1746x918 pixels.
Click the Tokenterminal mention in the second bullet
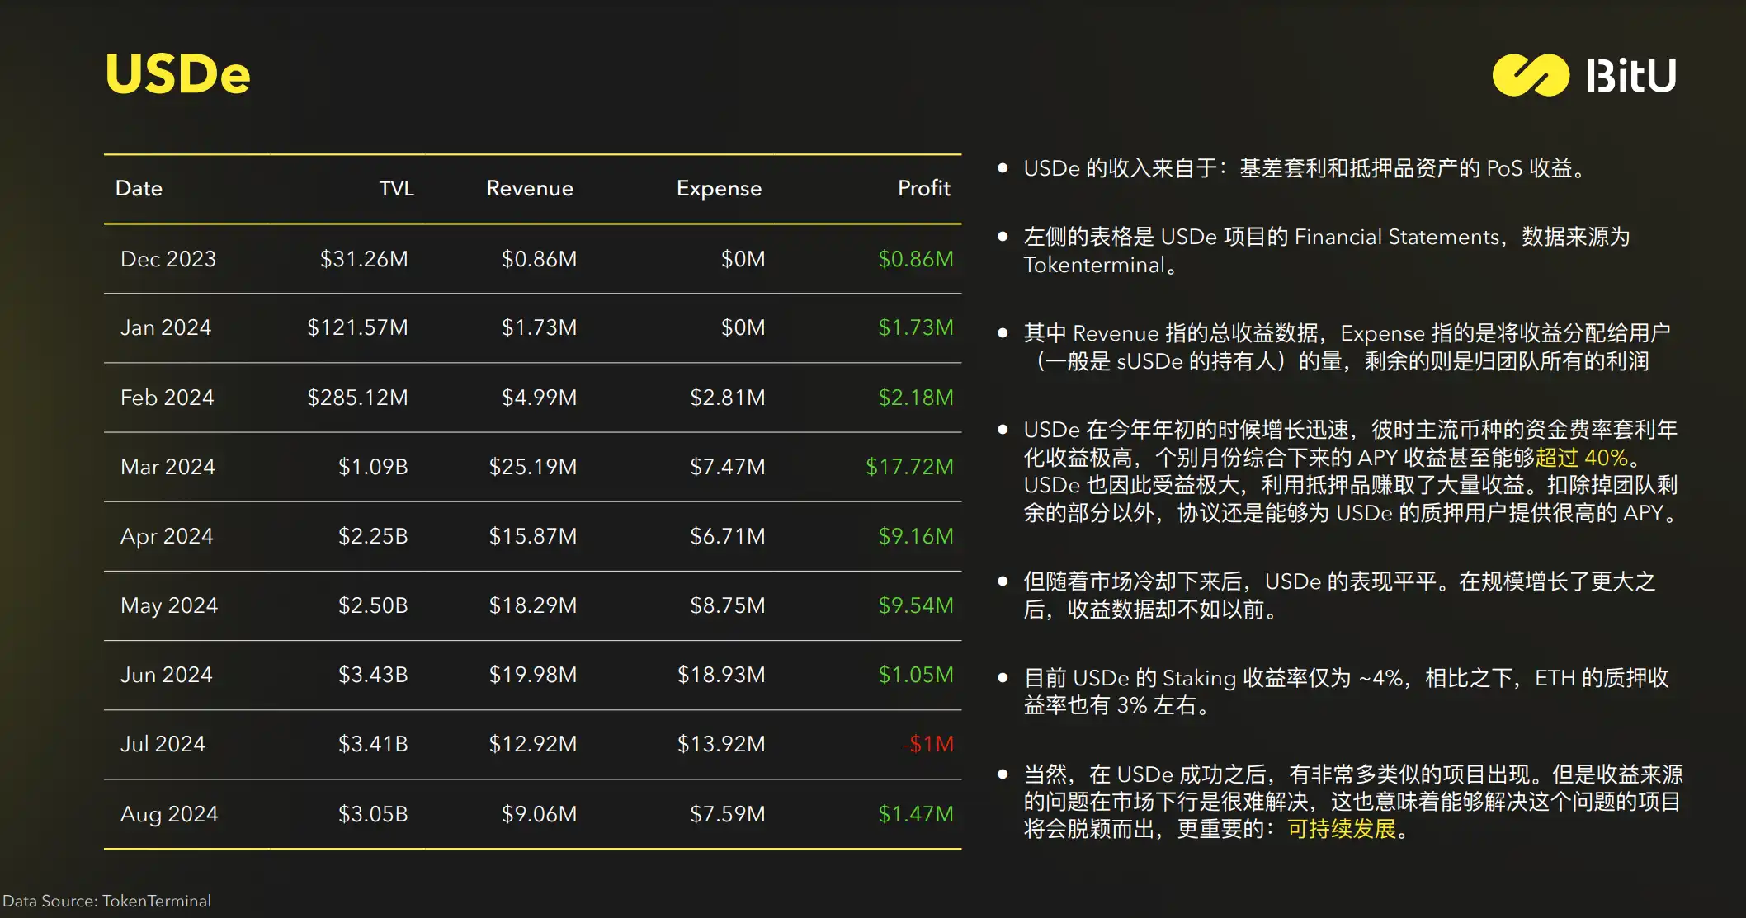(x=1094, y=265)
